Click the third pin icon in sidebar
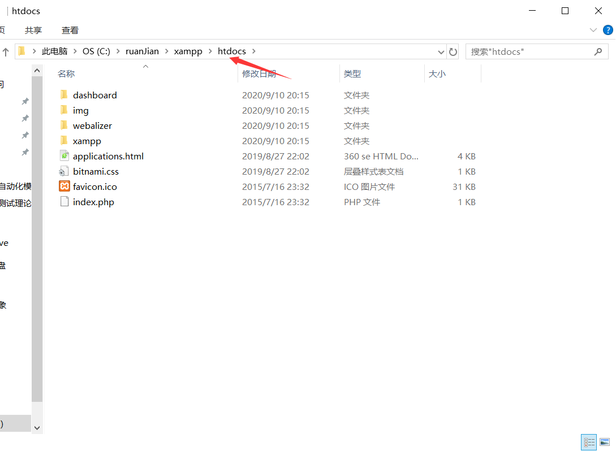The height and width of the screenshot is (451, 616). pos(25,135)
